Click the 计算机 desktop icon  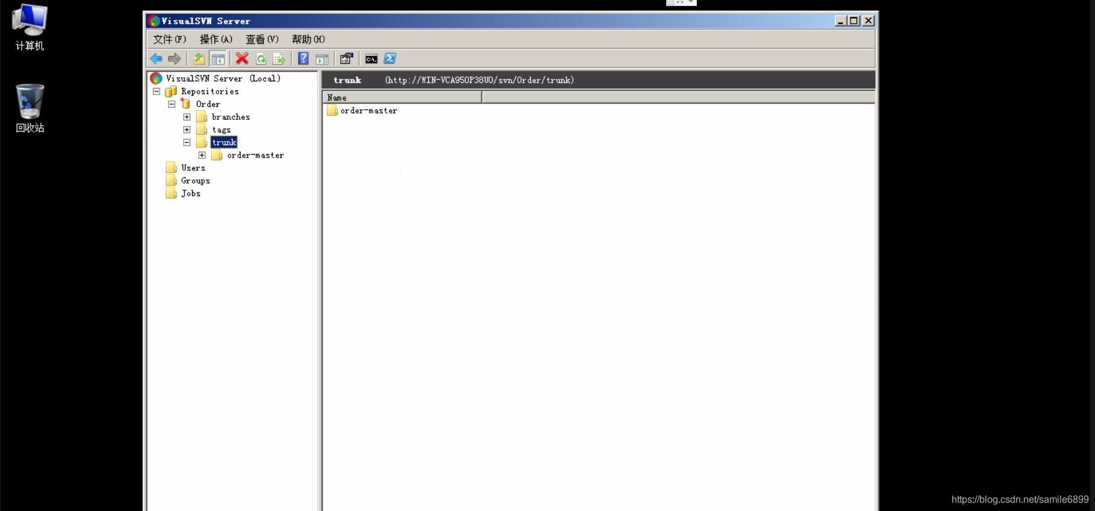pos(30,28)
